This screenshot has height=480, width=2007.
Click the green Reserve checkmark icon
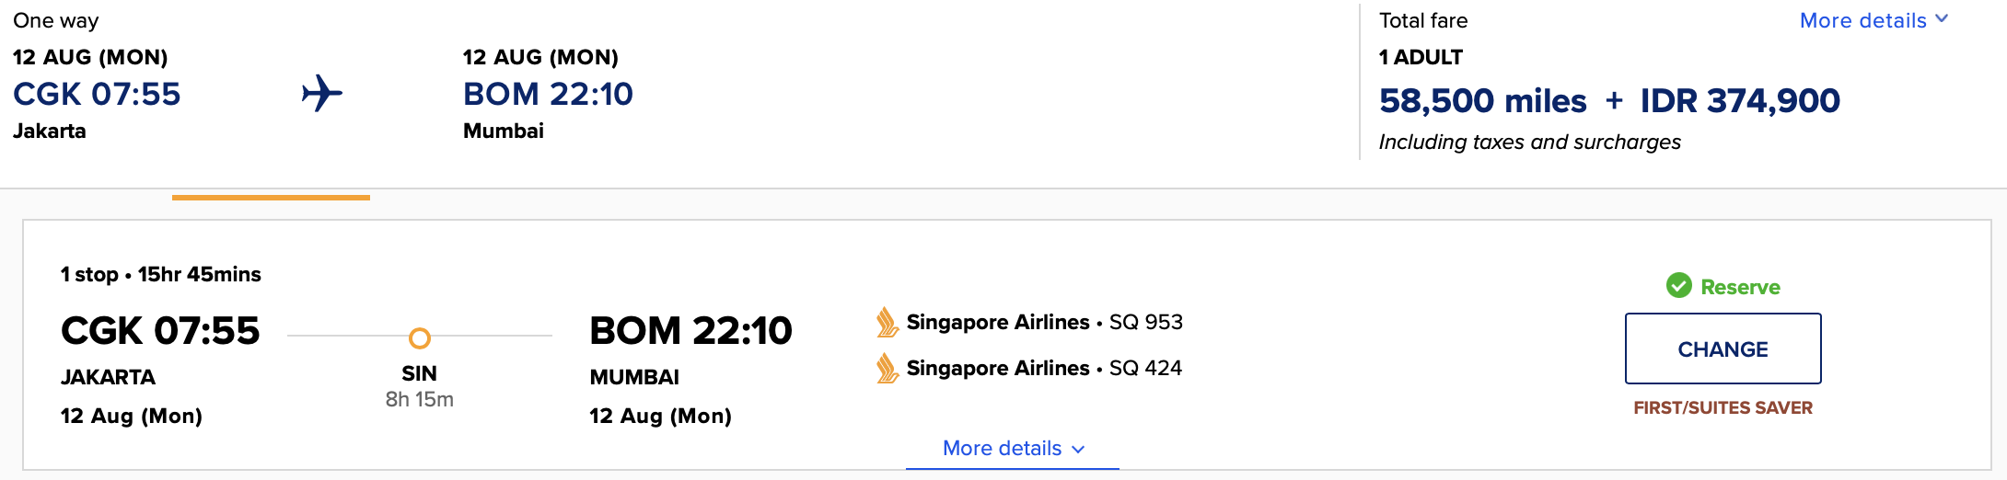1678,286
